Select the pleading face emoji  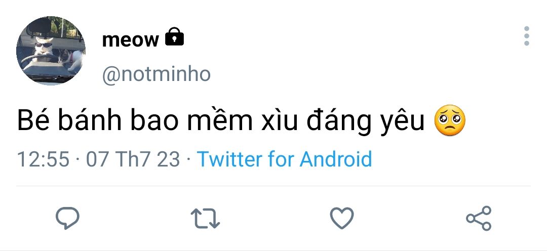click(450, 120)
